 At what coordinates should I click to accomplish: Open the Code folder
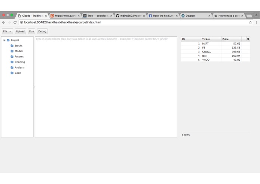pyautogui.click(x=18, y=73)
